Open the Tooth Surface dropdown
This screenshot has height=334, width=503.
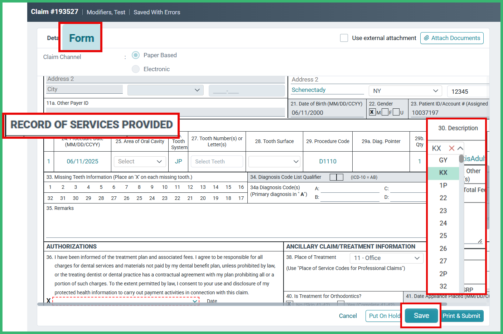[x=274, y=161]
